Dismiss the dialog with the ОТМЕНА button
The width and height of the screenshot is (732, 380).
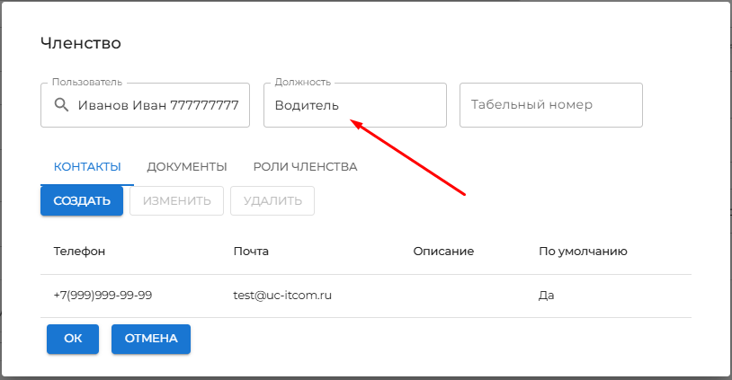(x=151, y=339)
